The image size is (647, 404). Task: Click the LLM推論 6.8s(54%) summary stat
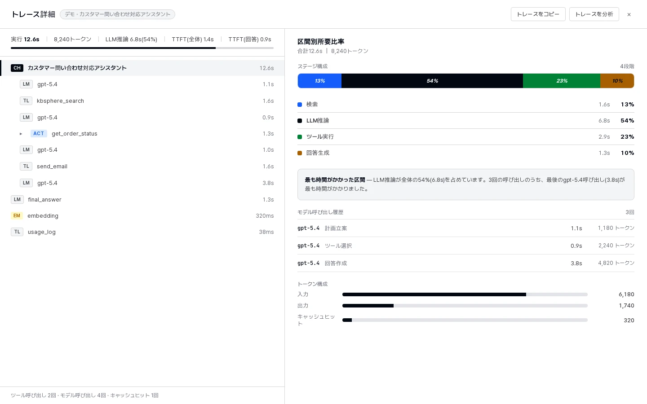click(131, 40)
